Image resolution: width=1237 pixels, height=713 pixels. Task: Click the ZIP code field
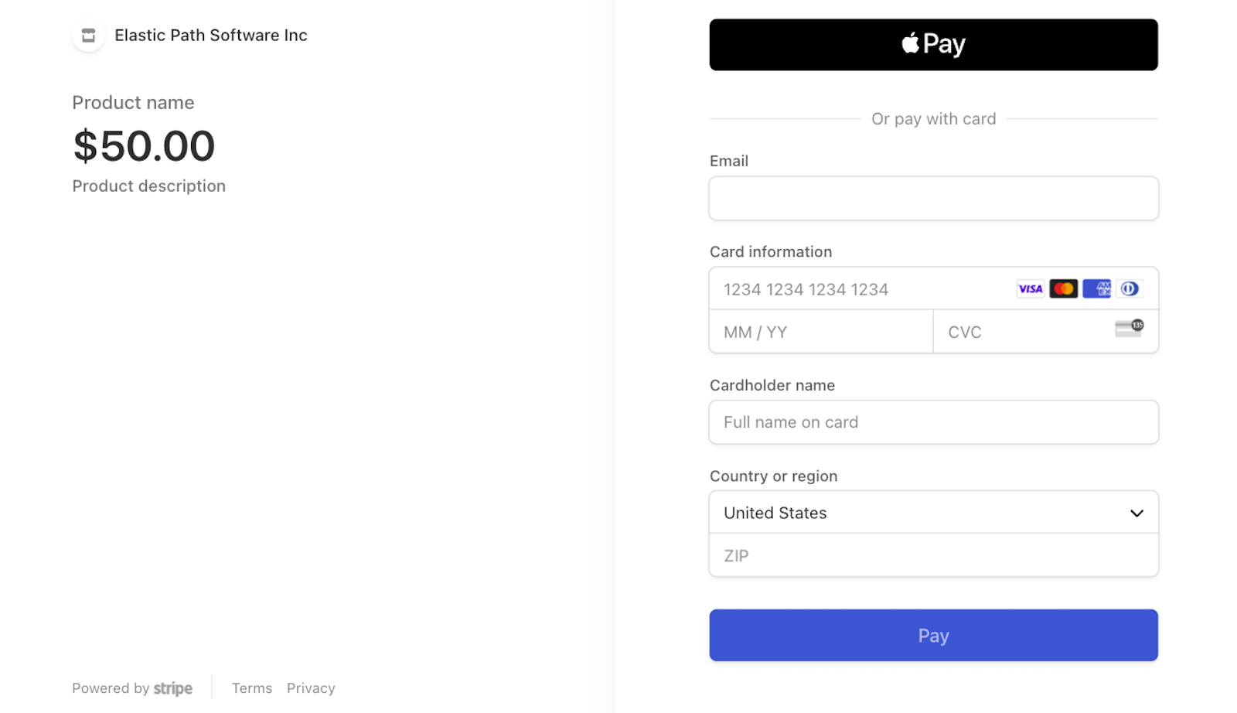(933, 555)
